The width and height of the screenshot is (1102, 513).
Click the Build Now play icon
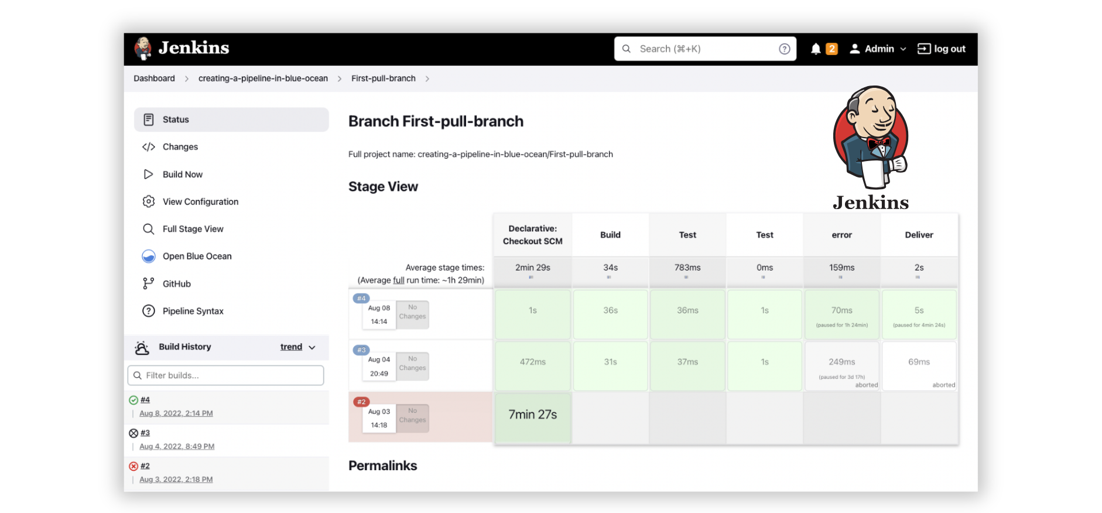149,175
